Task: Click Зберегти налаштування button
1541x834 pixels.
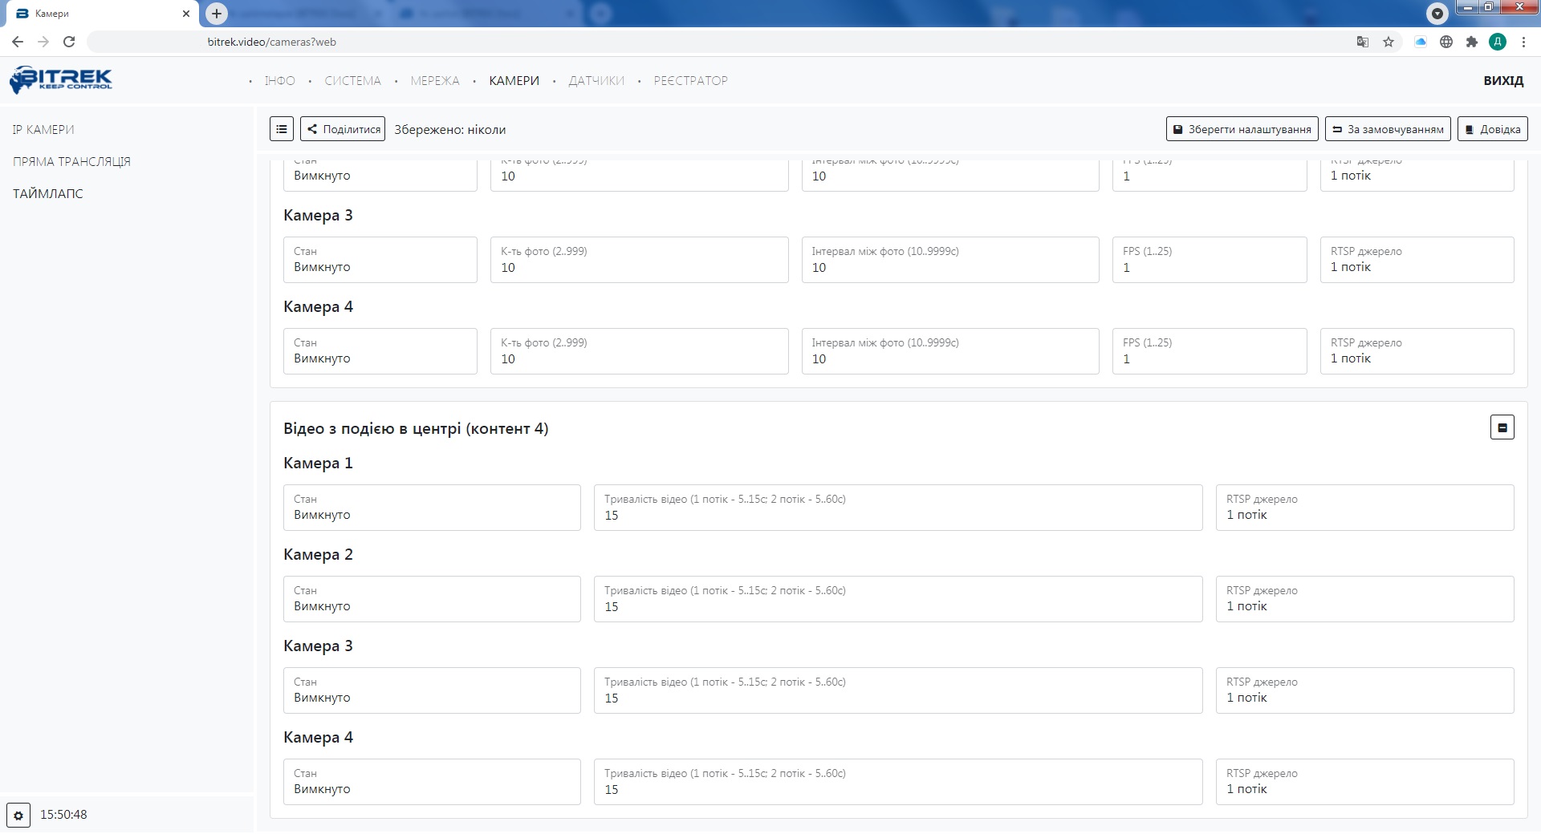Action: point(1242,129)
